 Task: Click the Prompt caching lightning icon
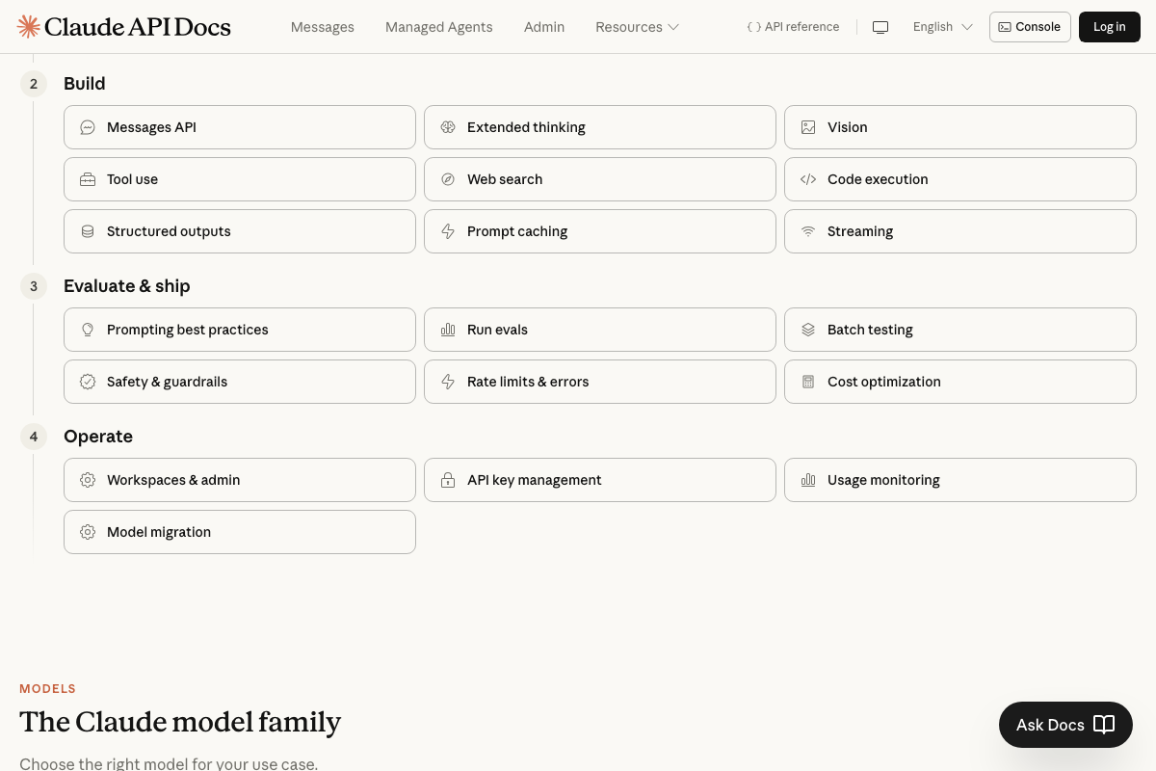(x=448, y=231)
